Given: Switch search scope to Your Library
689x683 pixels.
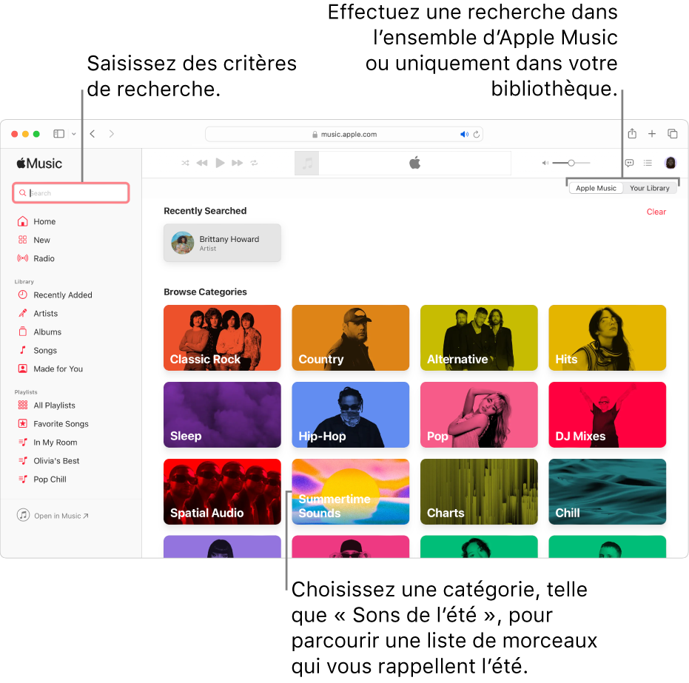Looking at the screenshot, I should [650, 188].
